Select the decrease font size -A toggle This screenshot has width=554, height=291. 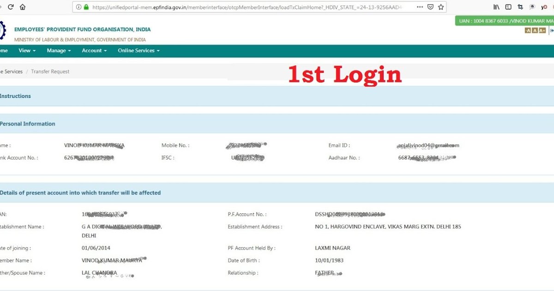pos(527,30)
